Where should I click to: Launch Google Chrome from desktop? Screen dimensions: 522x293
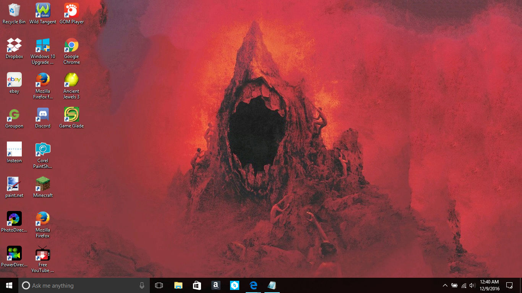pyautogui.click(x=71, y=51)
